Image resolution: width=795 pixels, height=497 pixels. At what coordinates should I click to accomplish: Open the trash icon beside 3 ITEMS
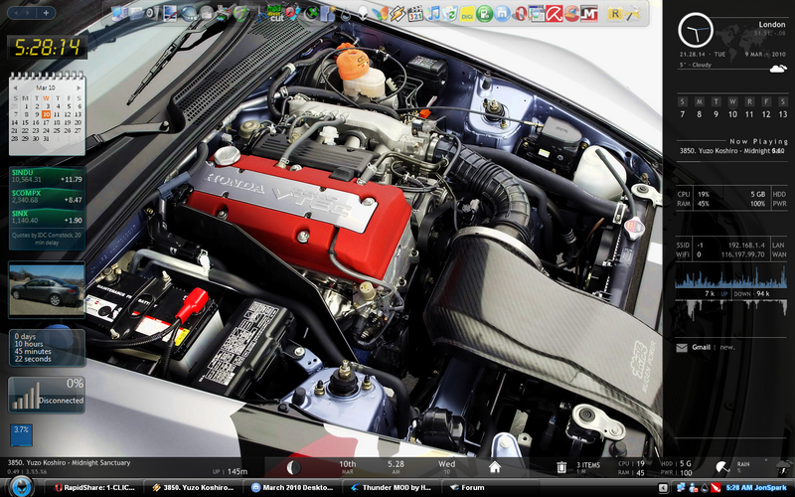(x=561, y=467)
